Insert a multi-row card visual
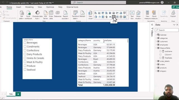179x100 pixels. 117,17
